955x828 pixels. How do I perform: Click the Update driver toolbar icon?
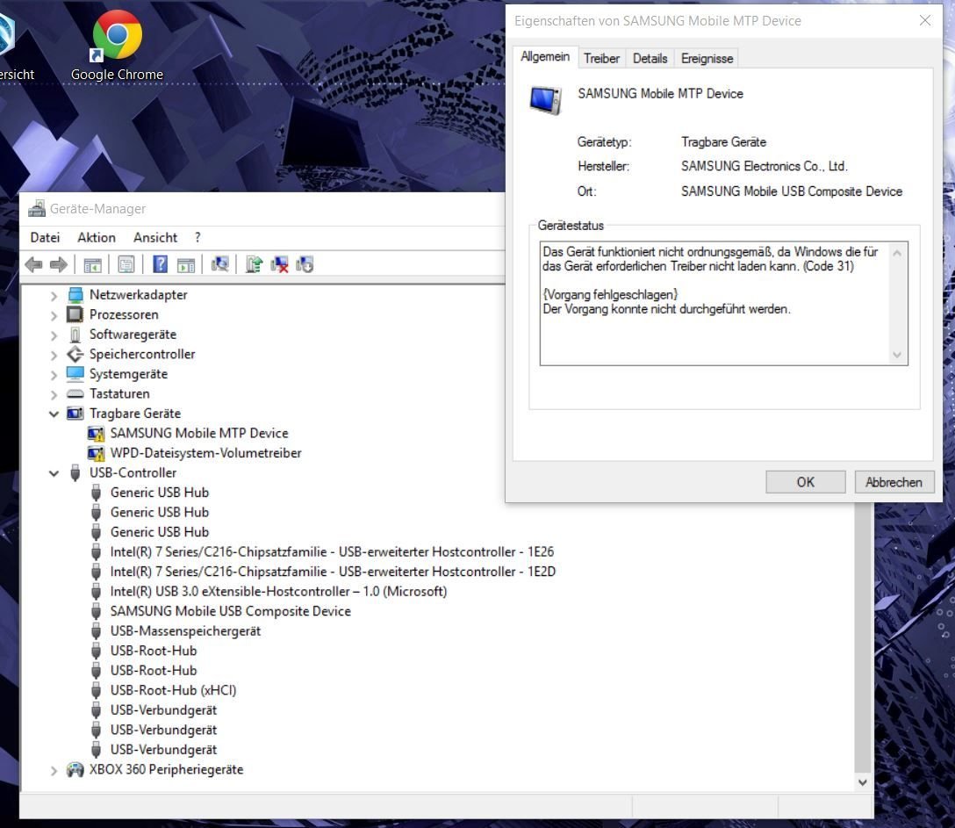coord(254,263)
